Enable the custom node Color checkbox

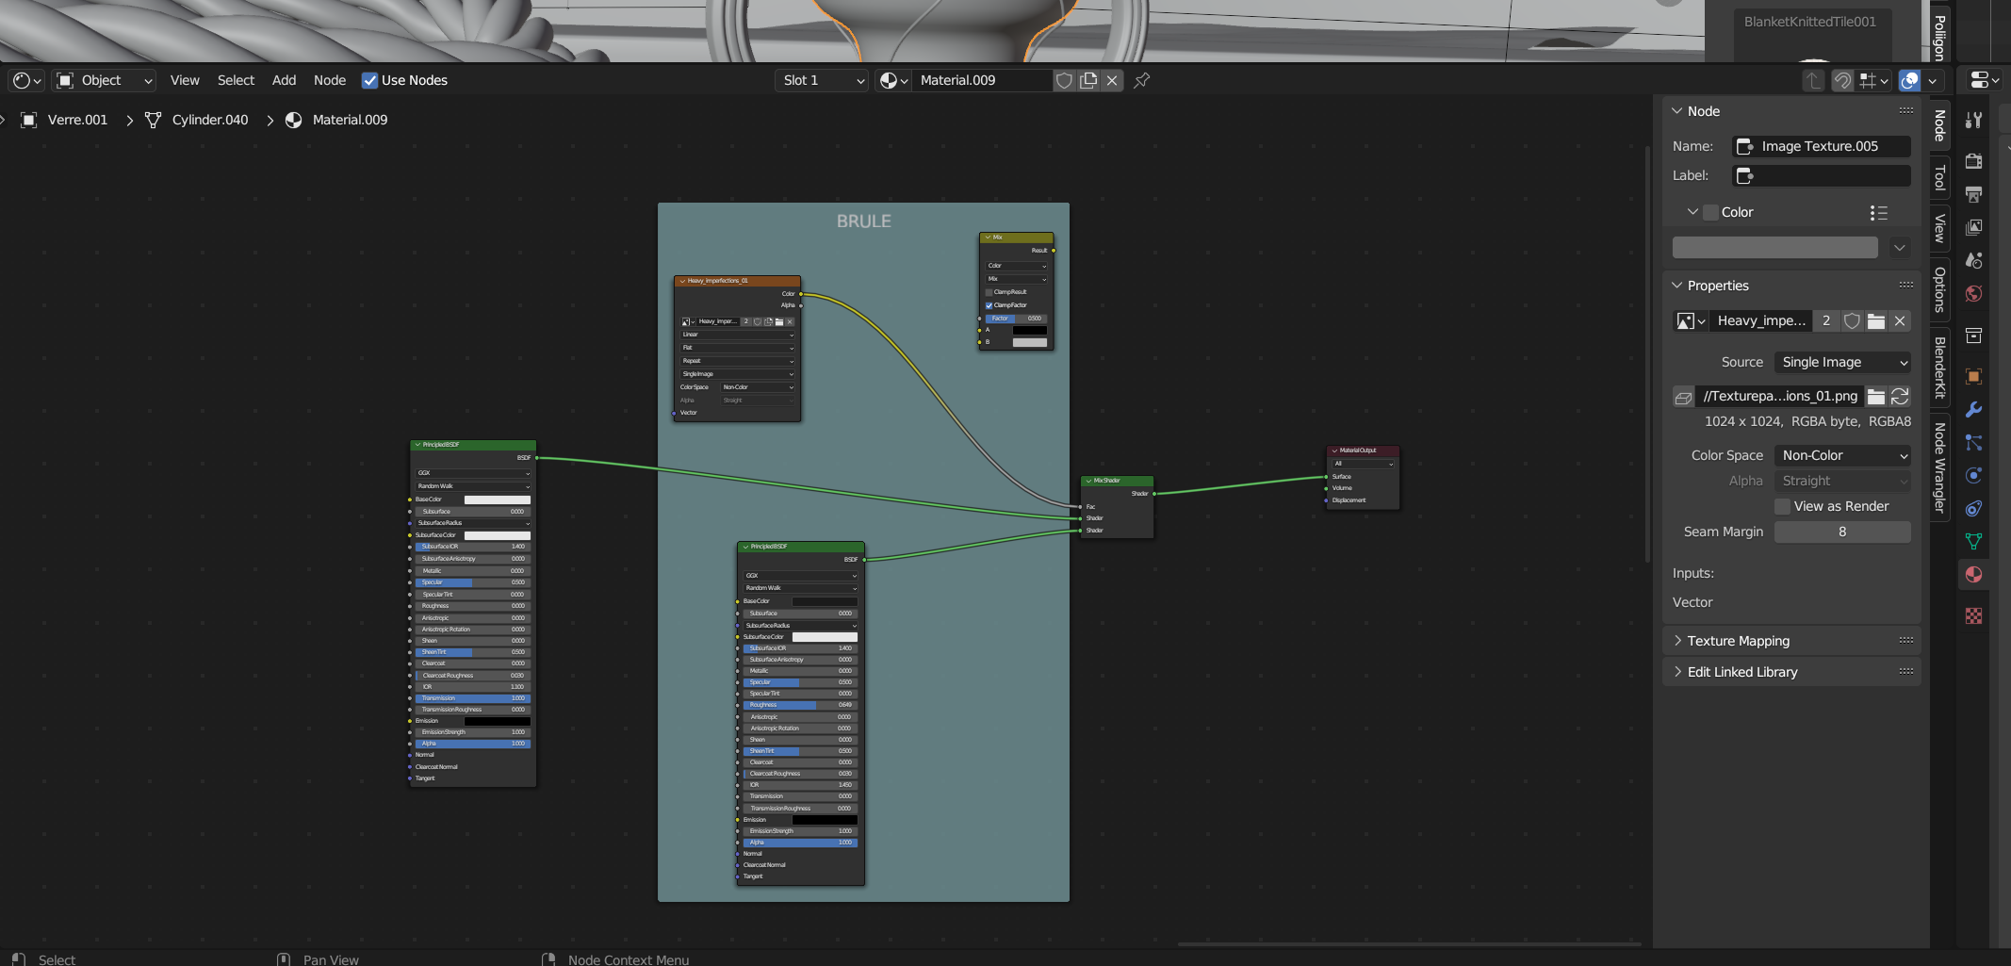pos(1710,212)
